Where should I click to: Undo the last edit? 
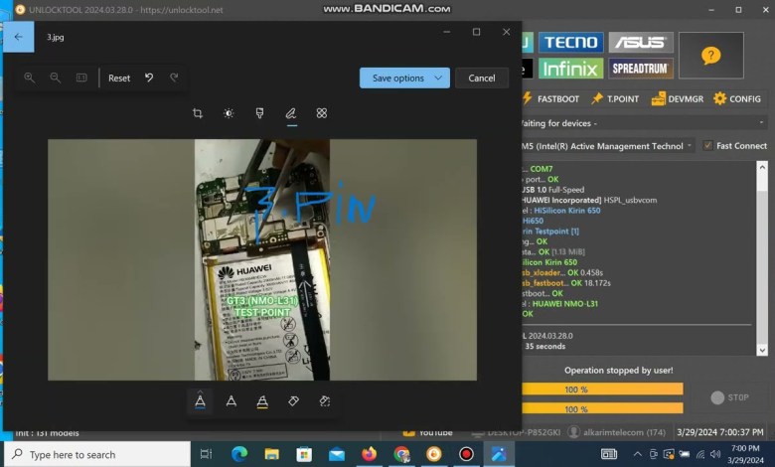point(149,78)
